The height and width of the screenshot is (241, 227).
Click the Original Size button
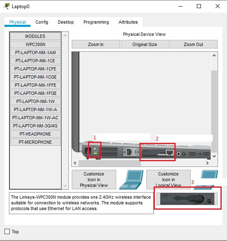tap(145, 44)
